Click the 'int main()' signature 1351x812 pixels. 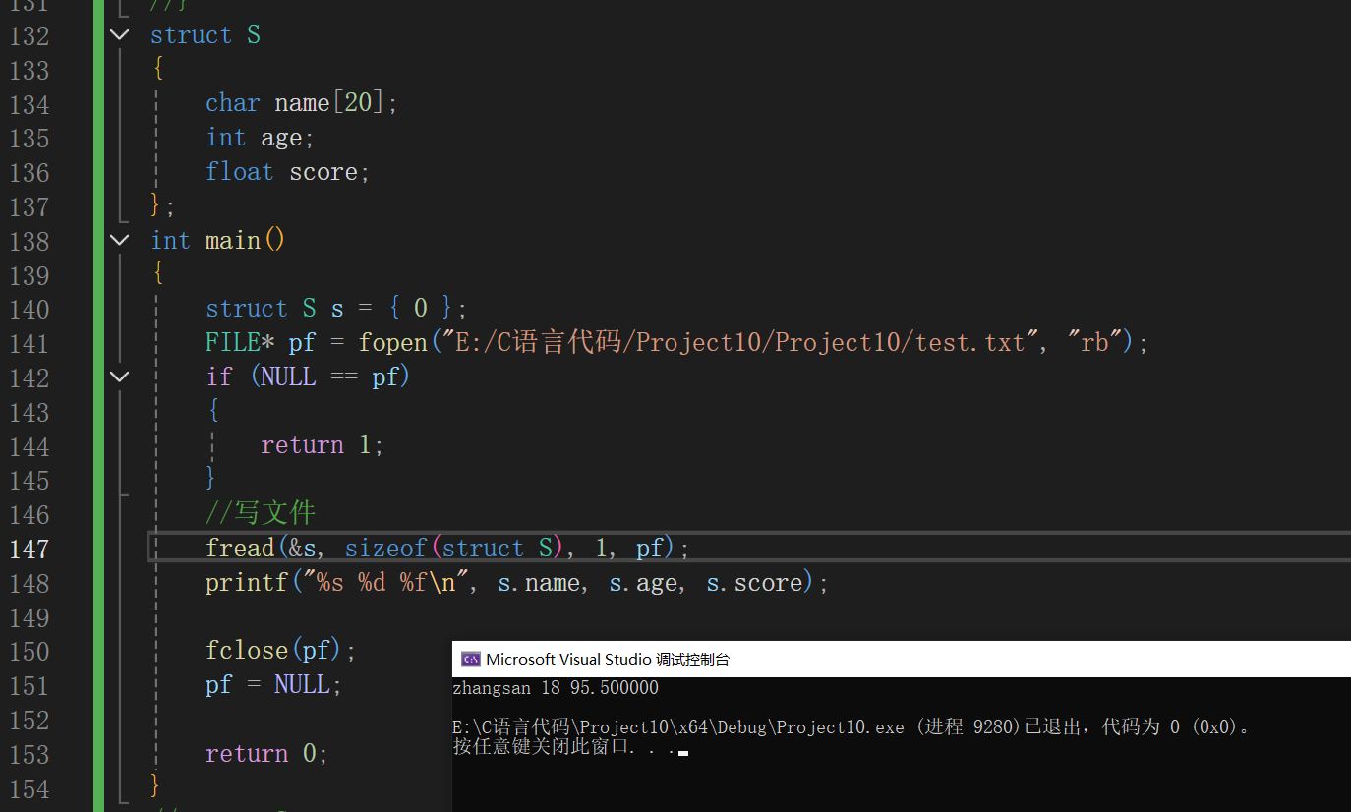click(218, 241)
